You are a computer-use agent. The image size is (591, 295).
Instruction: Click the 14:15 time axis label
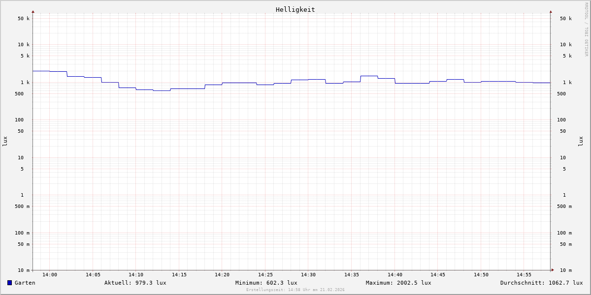pyautogui.click(x=179, y=275)
